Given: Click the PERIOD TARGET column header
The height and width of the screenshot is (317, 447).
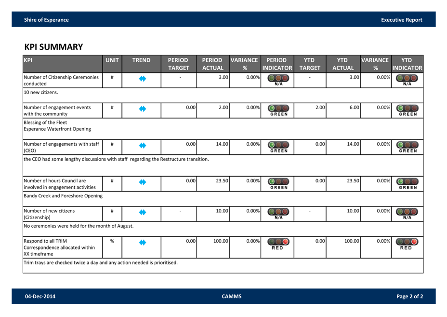Looking at the screenshot, I should tap(178, 64).
